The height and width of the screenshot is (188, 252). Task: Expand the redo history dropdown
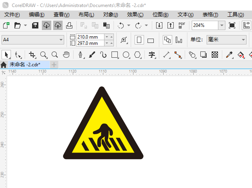point(146,25)
